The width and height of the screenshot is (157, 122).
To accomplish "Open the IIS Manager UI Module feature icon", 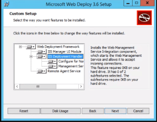I will tap(41, 52).
